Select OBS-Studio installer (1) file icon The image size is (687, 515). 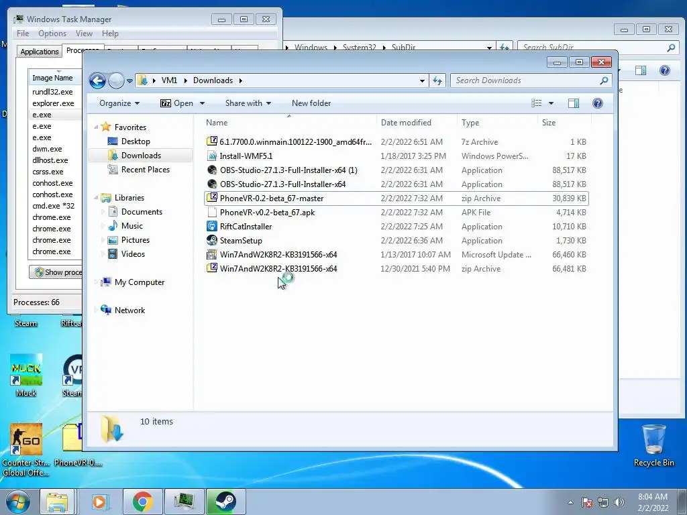[x=212, y=170]
